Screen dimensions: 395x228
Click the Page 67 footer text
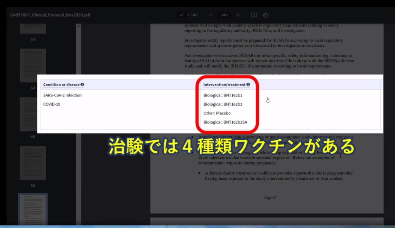270,198
